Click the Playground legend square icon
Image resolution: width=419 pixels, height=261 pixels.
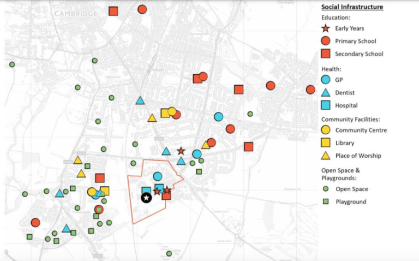tap(326, 201)
